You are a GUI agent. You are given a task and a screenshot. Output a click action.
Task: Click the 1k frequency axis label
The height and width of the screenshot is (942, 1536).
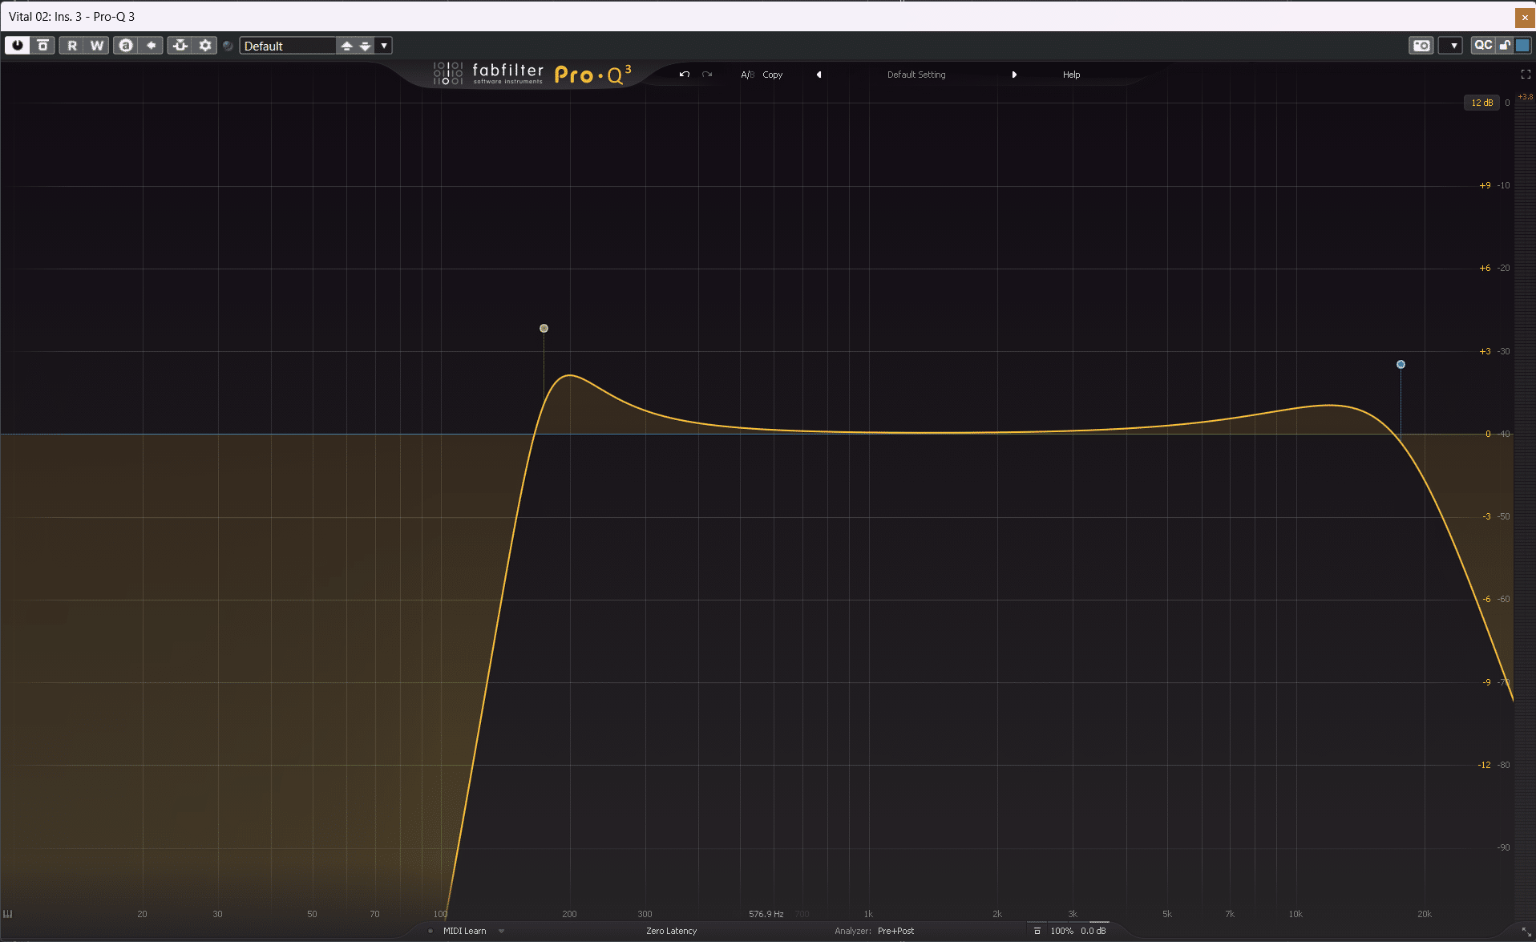[x=868, y=914]
